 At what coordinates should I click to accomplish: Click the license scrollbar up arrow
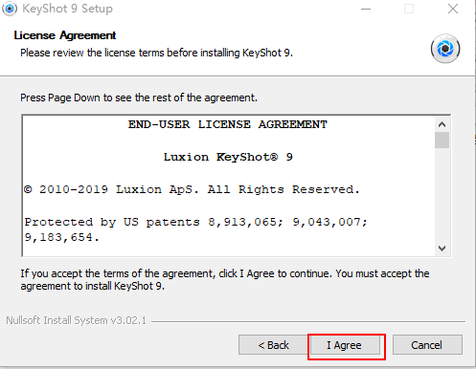pos(442,124)
